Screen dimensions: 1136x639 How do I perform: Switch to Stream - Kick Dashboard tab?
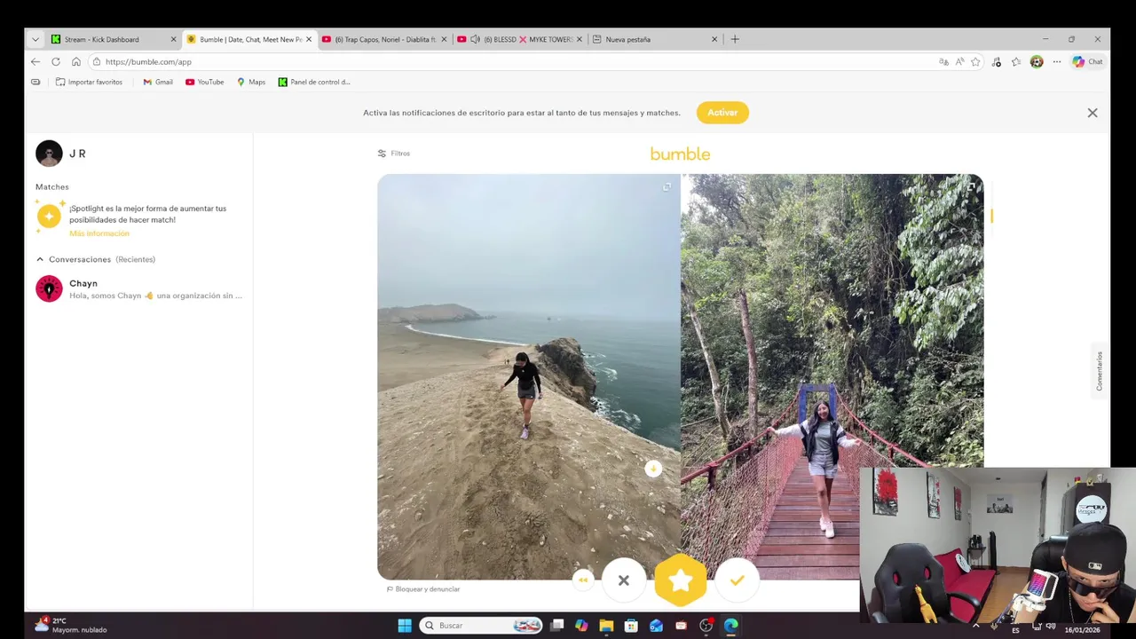click(x=114, y=39)
